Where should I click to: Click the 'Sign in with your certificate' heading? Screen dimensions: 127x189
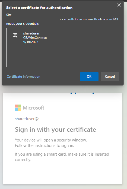click(x=55, y=130)
